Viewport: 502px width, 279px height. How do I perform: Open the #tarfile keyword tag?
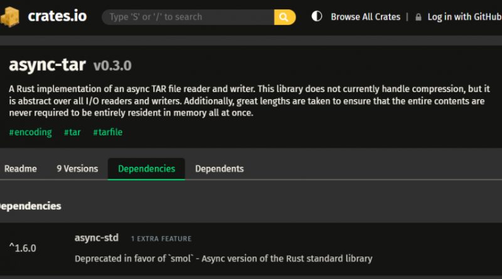click(x=109, y=132)
